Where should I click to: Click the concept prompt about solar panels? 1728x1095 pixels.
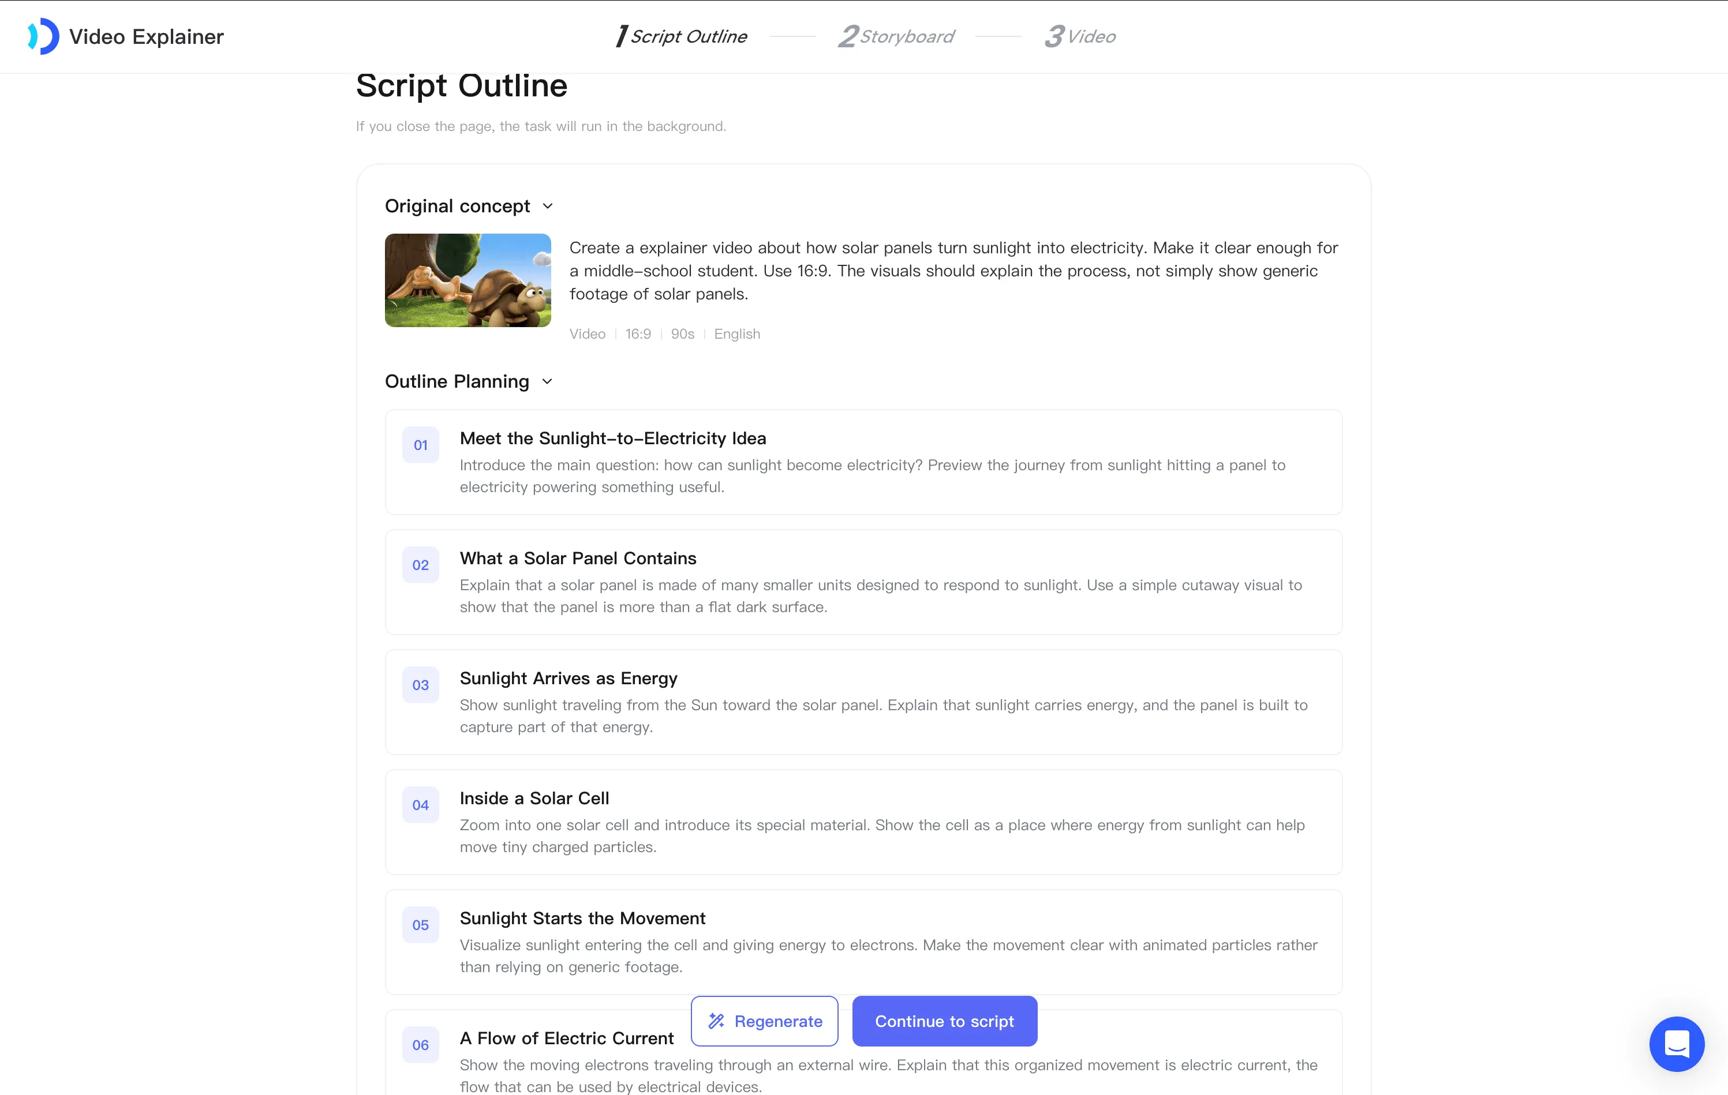point(953,271)
